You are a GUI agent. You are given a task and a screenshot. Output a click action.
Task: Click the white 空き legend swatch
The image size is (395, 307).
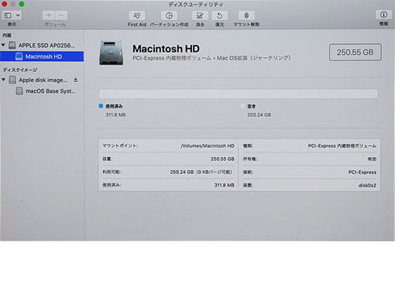click(x=242, y=106)
